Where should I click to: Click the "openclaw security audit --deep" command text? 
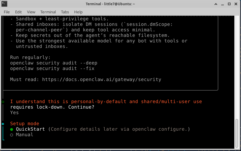coord(53,63)
